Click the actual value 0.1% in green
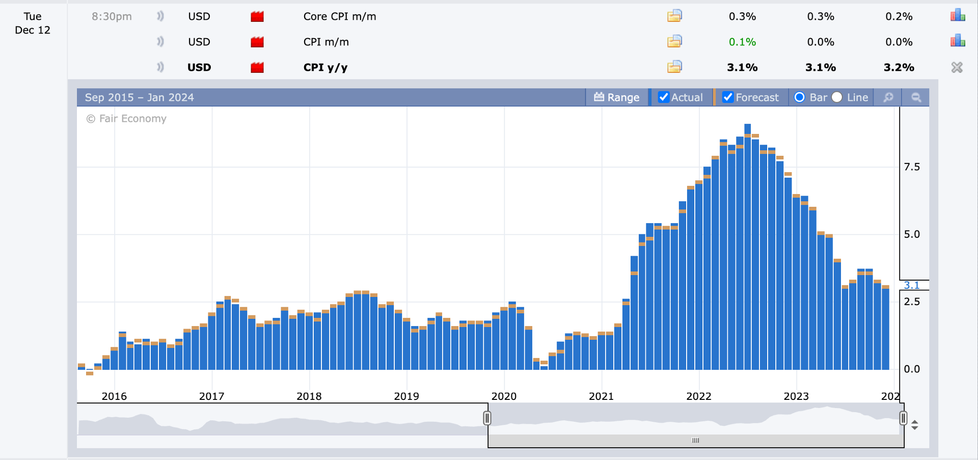 pyautogui.click(x=742, y=42)
